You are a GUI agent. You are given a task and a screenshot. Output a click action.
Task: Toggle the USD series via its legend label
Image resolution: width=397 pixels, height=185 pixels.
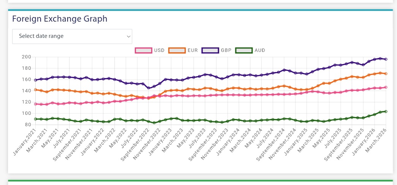click(159, 50)
